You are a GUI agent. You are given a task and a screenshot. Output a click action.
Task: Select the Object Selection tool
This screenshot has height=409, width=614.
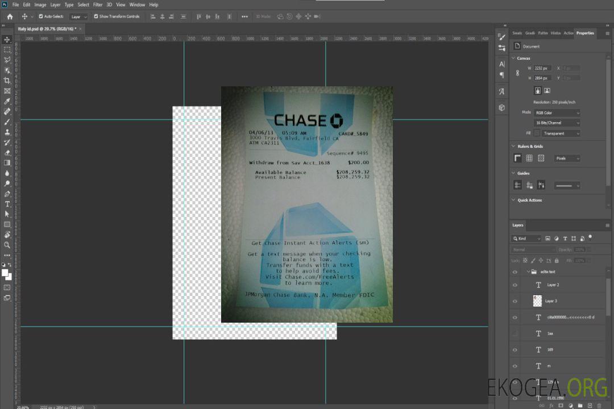(x=7, y=70)
